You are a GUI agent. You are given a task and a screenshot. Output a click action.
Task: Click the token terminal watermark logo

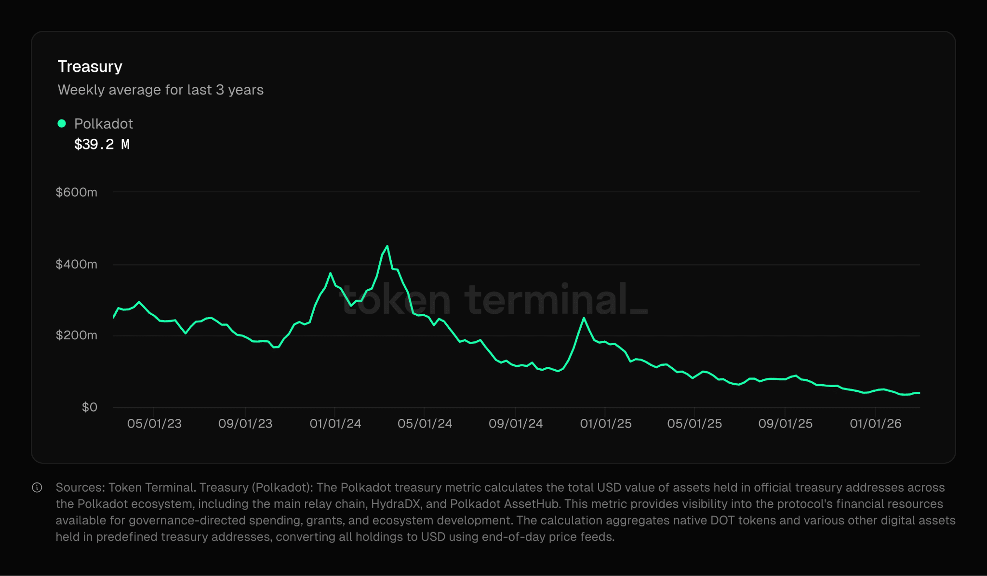(x=494, y=299)
